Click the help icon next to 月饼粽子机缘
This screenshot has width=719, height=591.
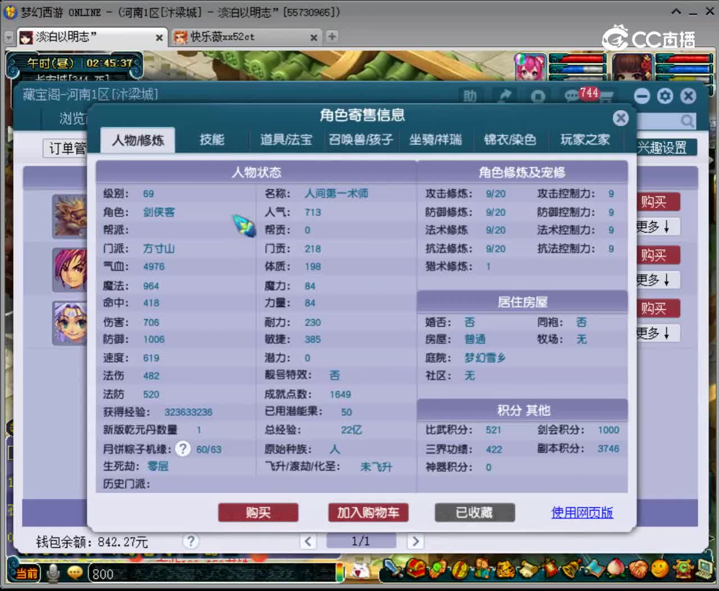click(x=183, y=449)
